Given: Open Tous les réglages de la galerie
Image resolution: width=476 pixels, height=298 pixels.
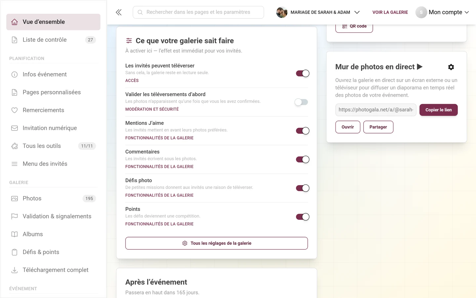Looking at the screenshot, I should (x=217, y=243).
